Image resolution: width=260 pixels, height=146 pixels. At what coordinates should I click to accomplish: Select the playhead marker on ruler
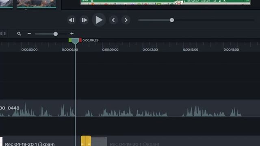tap(75, 41)
